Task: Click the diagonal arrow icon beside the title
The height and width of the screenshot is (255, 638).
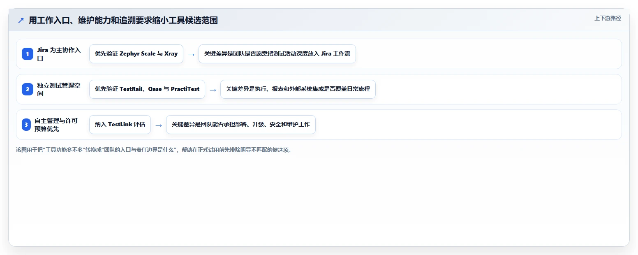Action: coord(21,20)
